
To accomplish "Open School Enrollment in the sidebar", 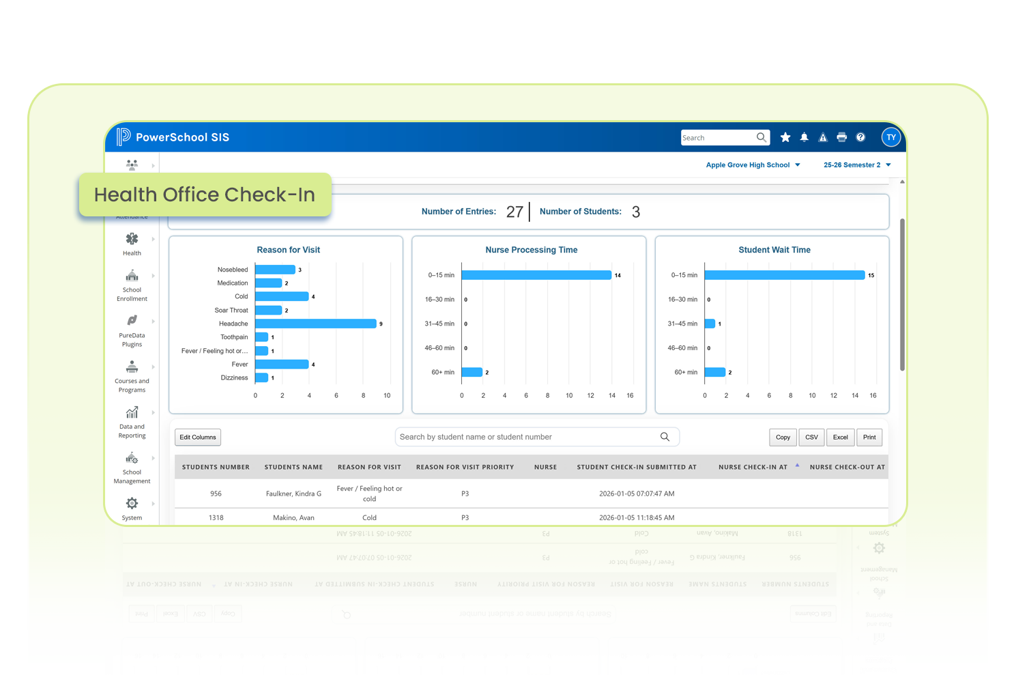I will (132, 276).
